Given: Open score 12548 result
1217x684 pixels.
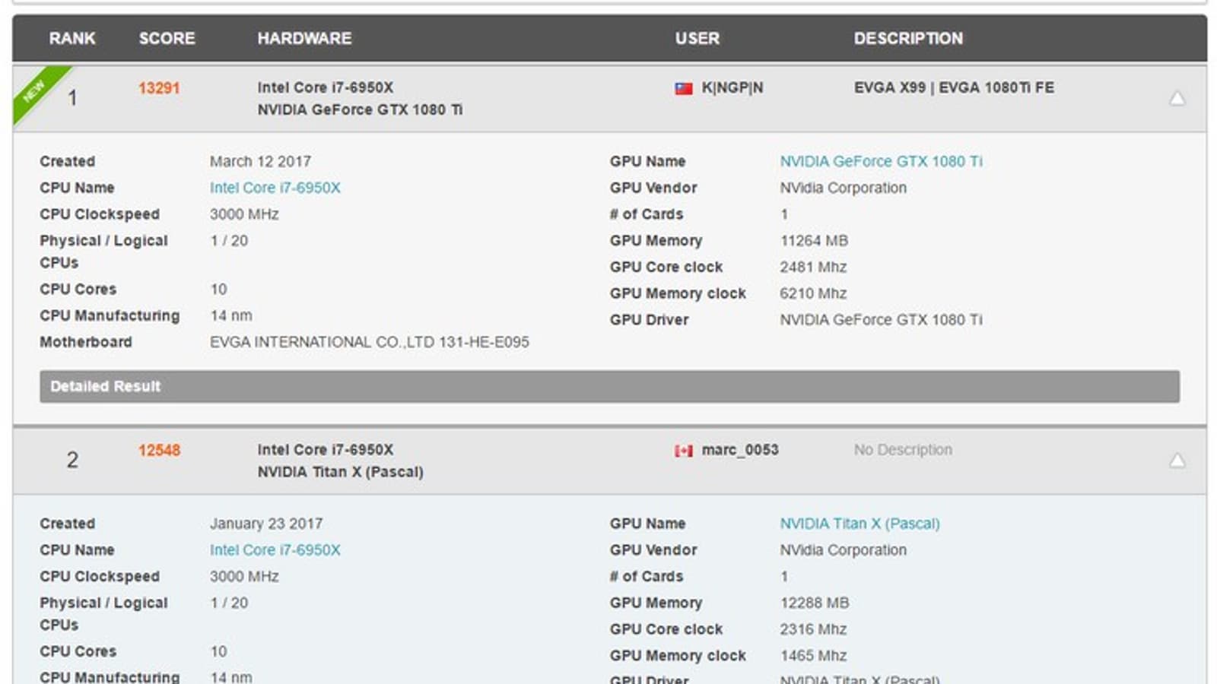Looking at the screenshot, I should [159, 451].
